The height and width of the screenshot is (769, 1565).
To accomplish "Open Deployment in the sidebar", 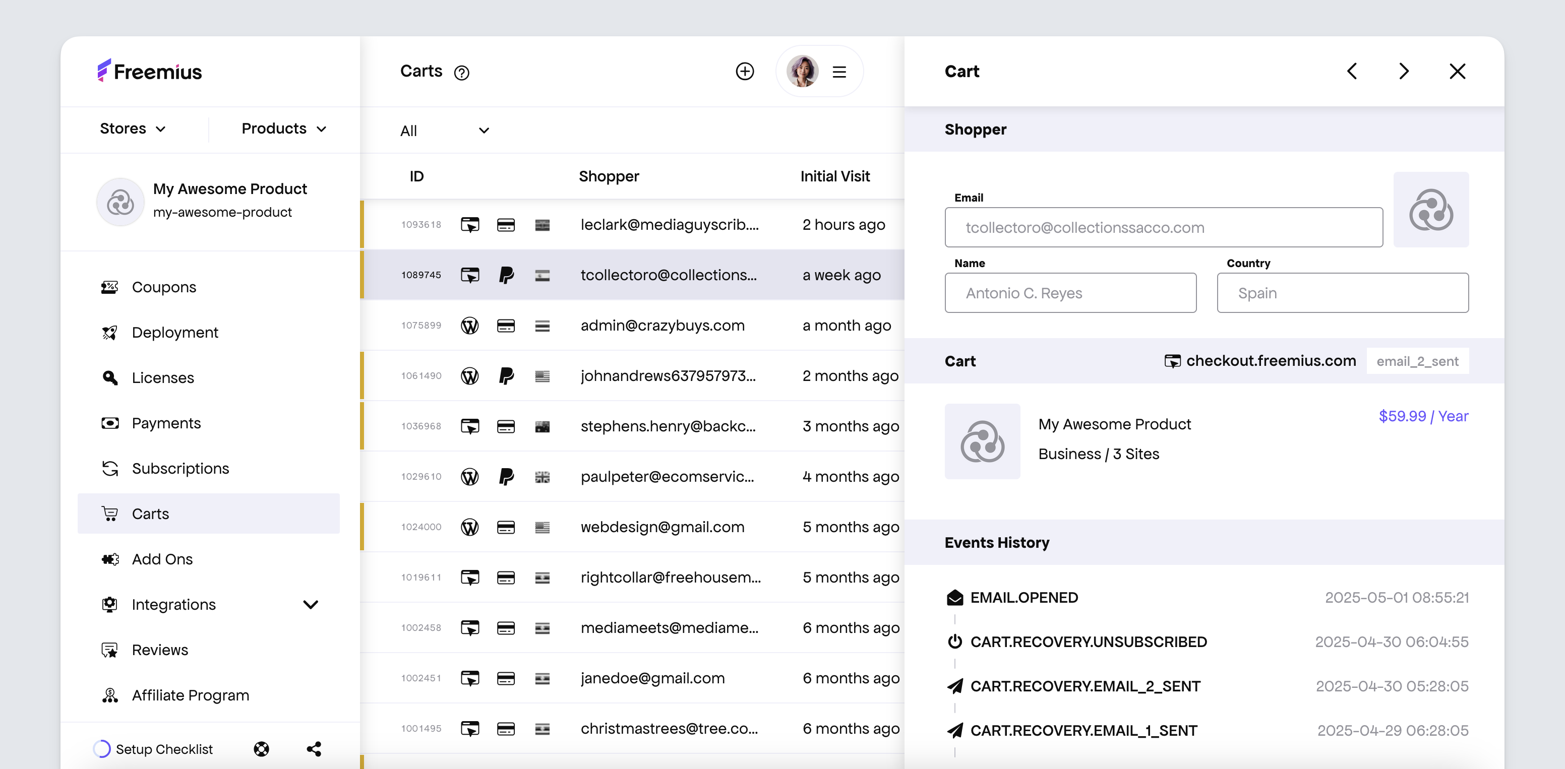I will pyautogui.click(x=208, y=332).
